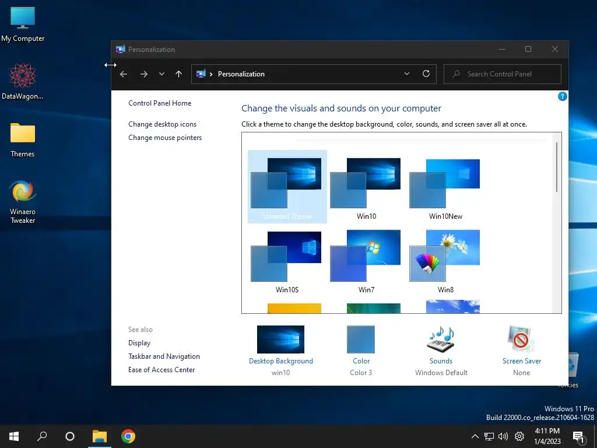
Task: Open network status tray icon
Action: 489,436
